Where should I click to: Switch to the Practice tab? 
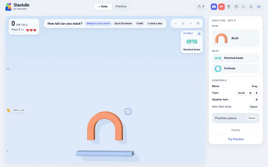click(x=121, y=7)
